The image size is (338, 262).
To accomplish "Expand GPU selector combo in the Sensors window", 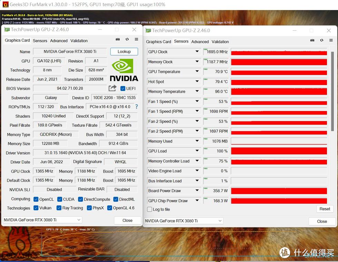I will 220,221.
